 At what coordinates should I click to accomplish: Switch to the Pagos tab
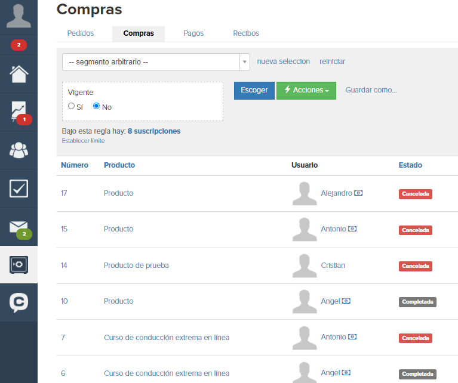pyautogui.click(x=193, y=33)
